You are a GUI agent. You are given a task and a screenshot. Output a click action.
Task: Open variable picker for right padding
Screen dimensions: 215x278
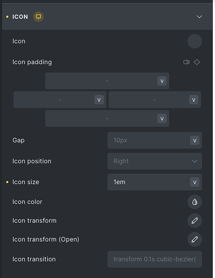tap(193, 100)
